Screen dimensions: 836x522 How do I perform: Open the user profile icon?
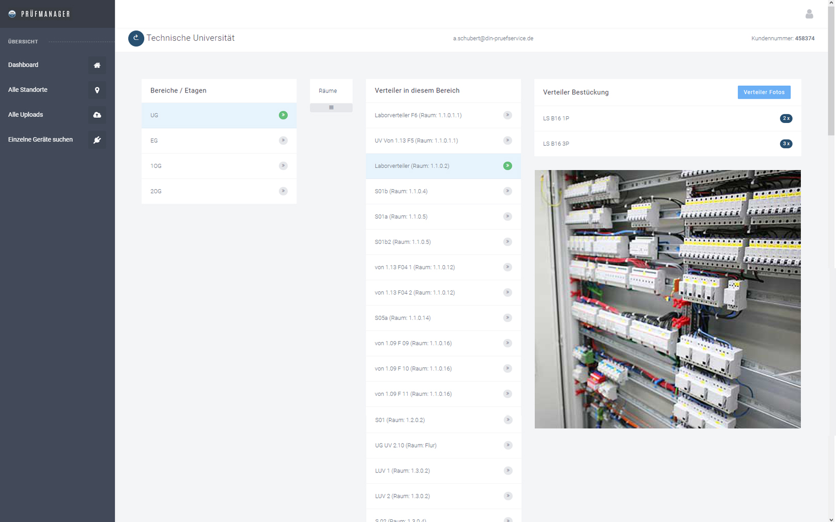coord(809,14)
